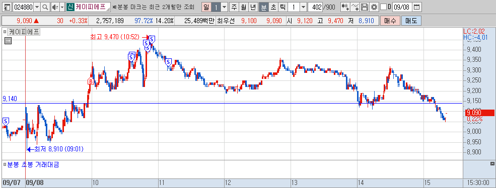
Task: Switch to weekly 주 chart
Action: [x=234, y=7]
